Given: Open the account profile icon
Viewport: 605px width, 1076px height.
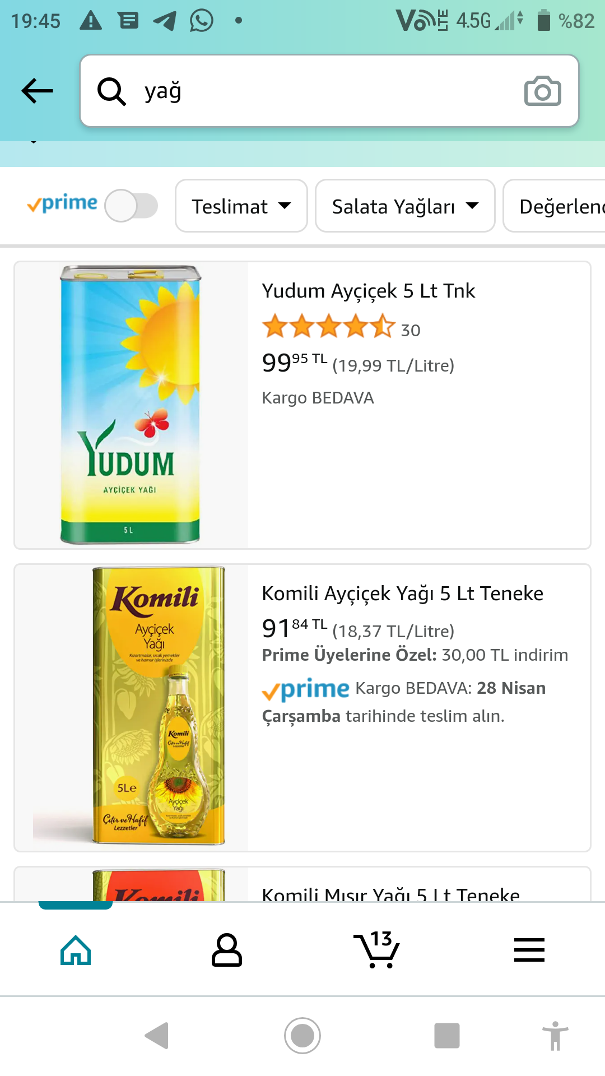Looking at the screenshot, I should point(227,950).
